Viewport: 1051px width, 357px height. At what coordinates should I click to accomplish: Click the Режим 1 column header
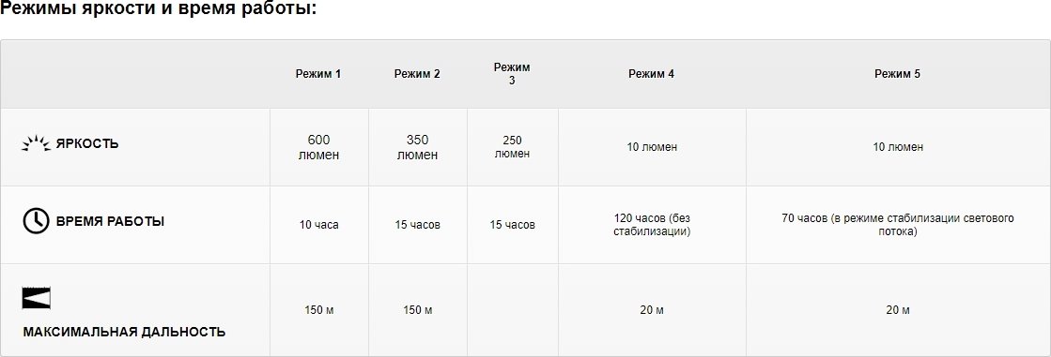pyautogui.click(x=318, y=74)
